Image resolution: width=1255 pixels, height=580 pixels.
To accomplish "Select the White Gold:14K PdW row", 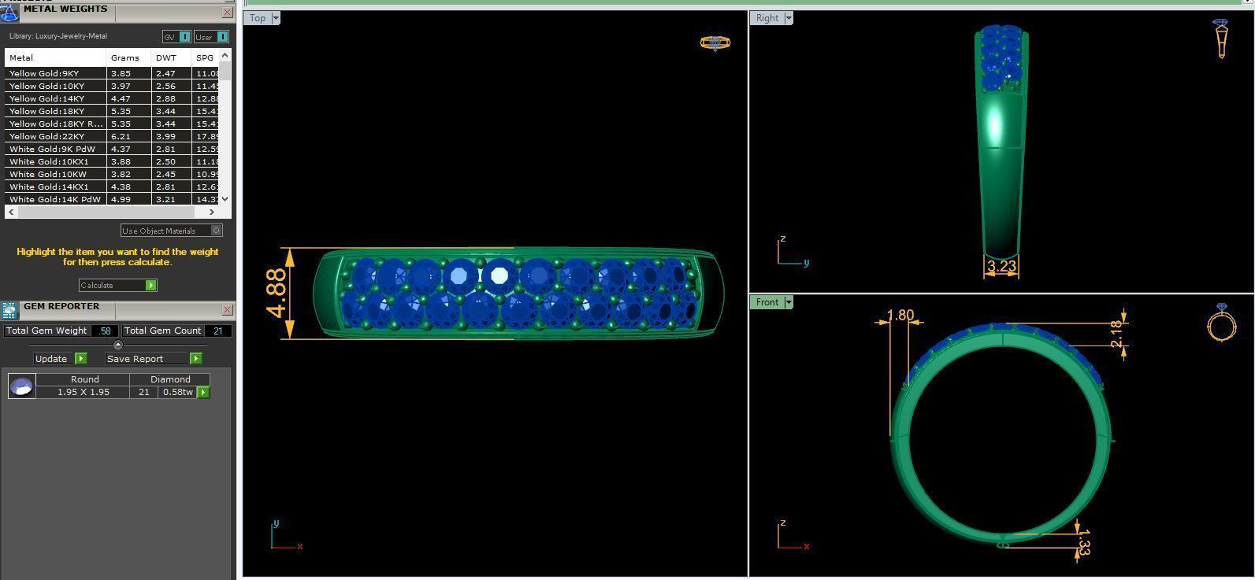I will tap(112, 199).
